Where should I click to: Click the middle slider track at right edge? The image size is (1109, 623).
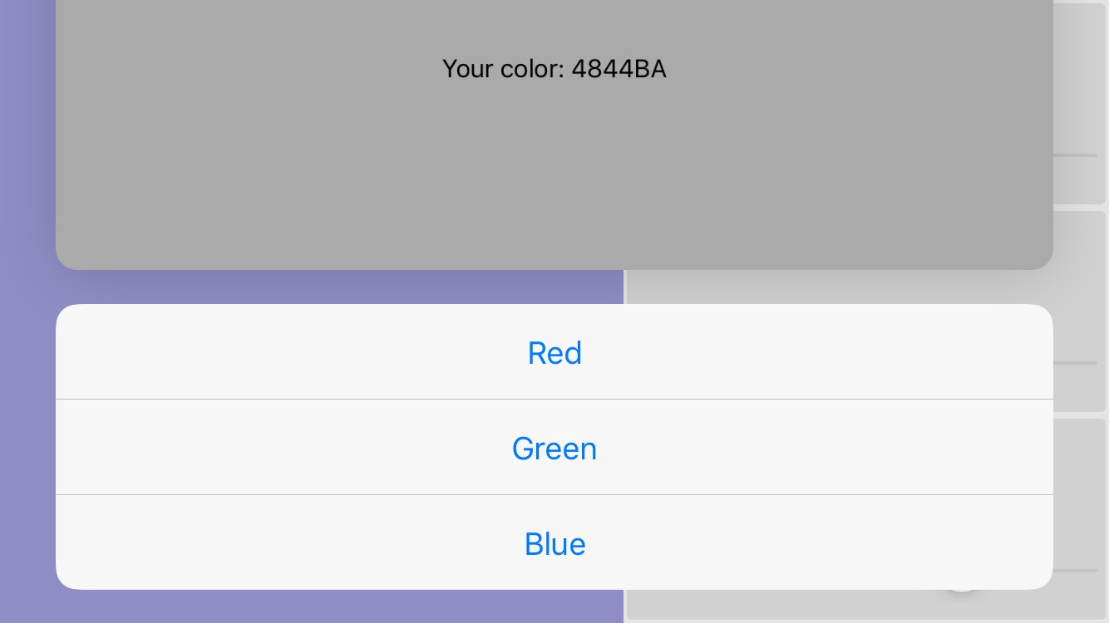(1076, 363)
